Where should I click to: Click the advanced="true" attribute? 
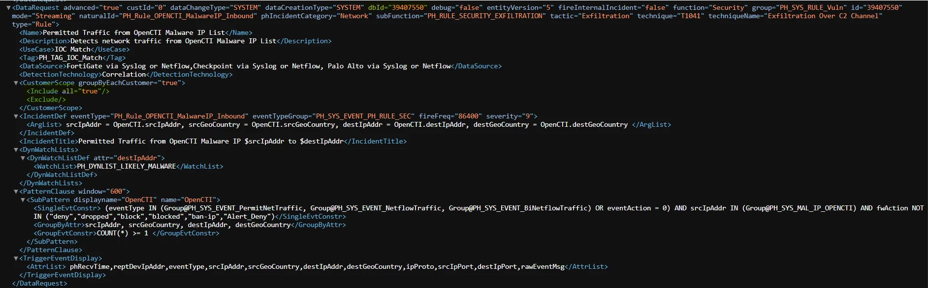[x=93, y=7]
